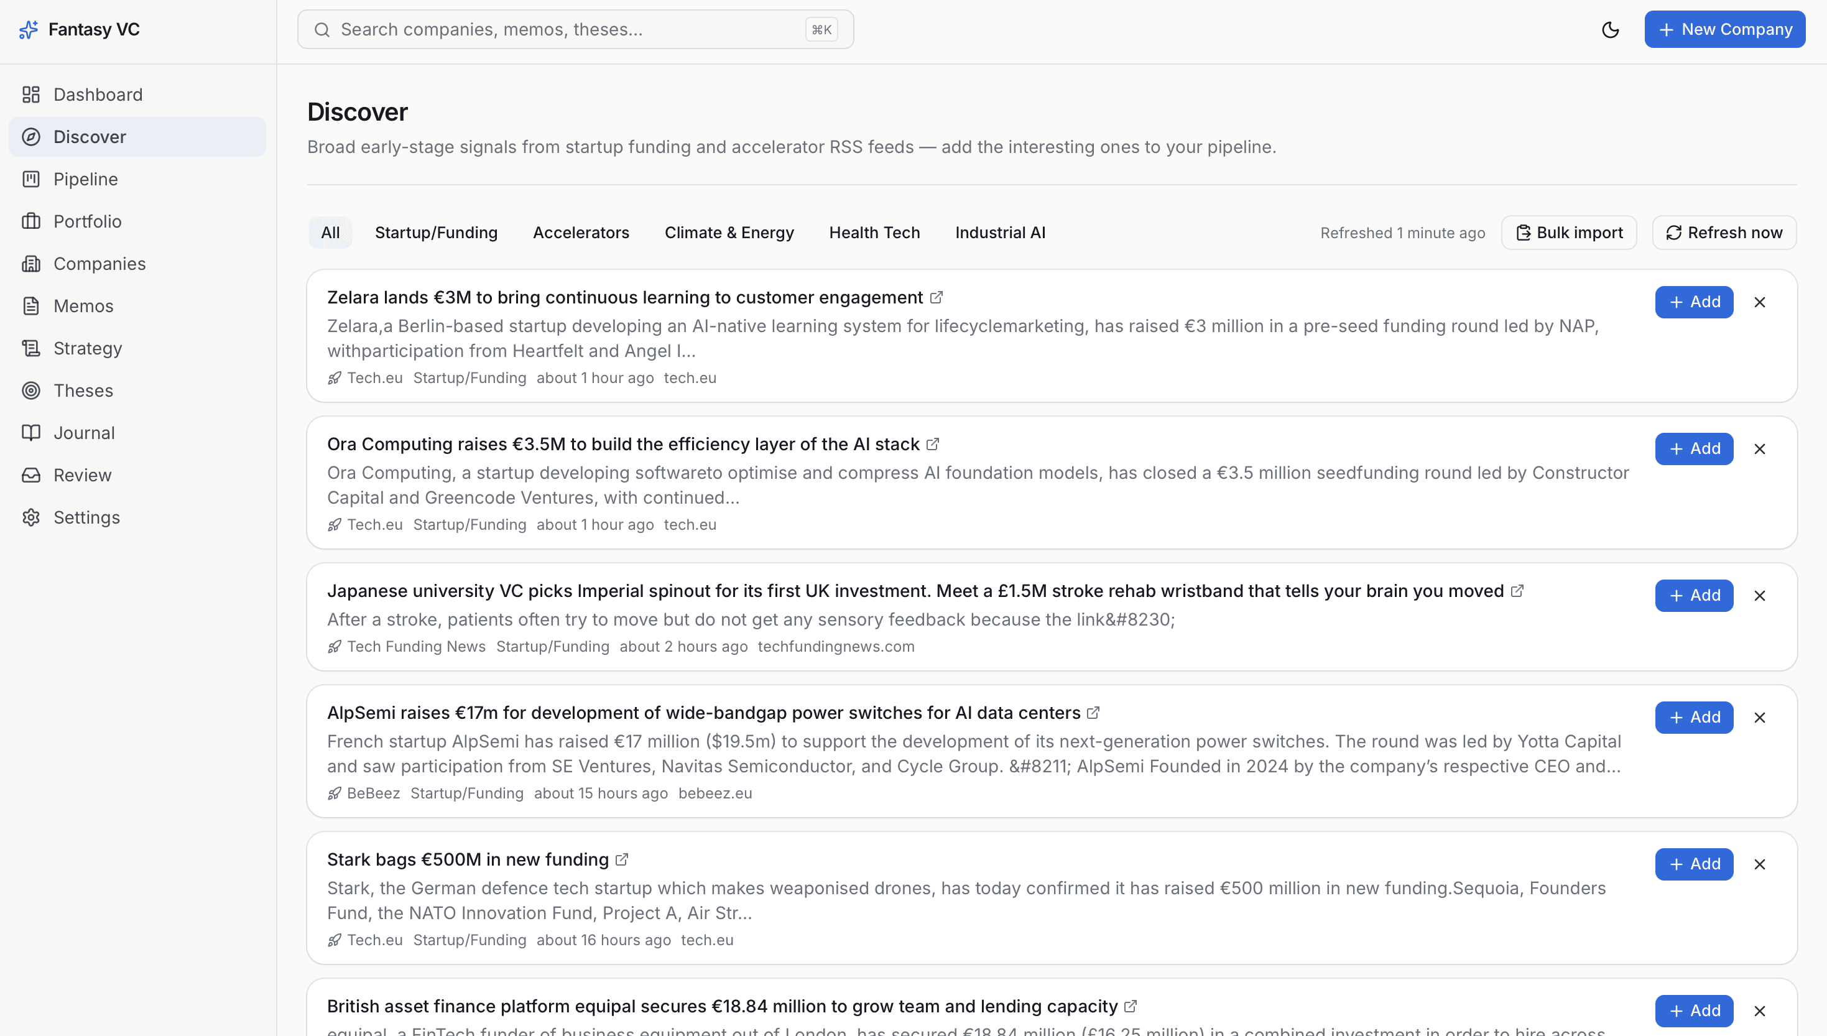Click the Theses target icon
The width and height of the screenshot is (1827, 1036).
coord(30,391)
